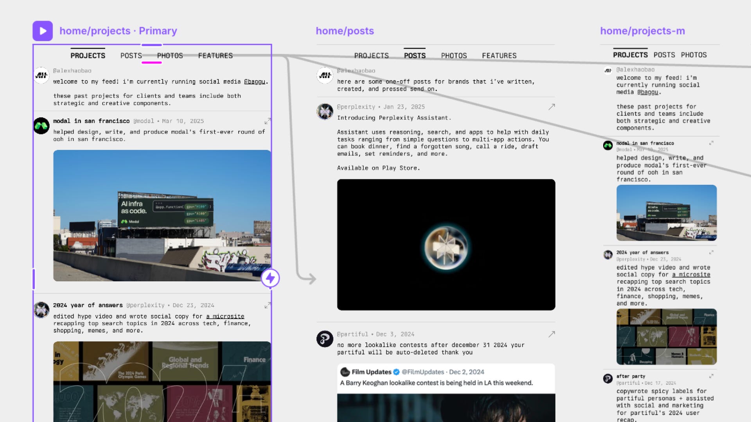
Task: Open 'a microsite' link in home/projects frame
Action: click(225, 316)
